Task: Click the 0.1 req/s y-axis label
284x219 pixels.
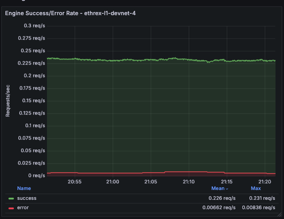Action: (35, 126)
